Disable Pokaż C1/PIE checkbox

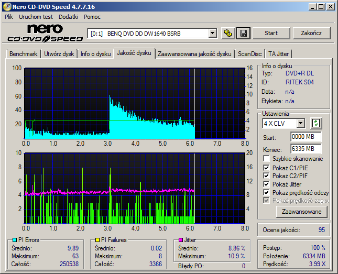coord(266,168)
